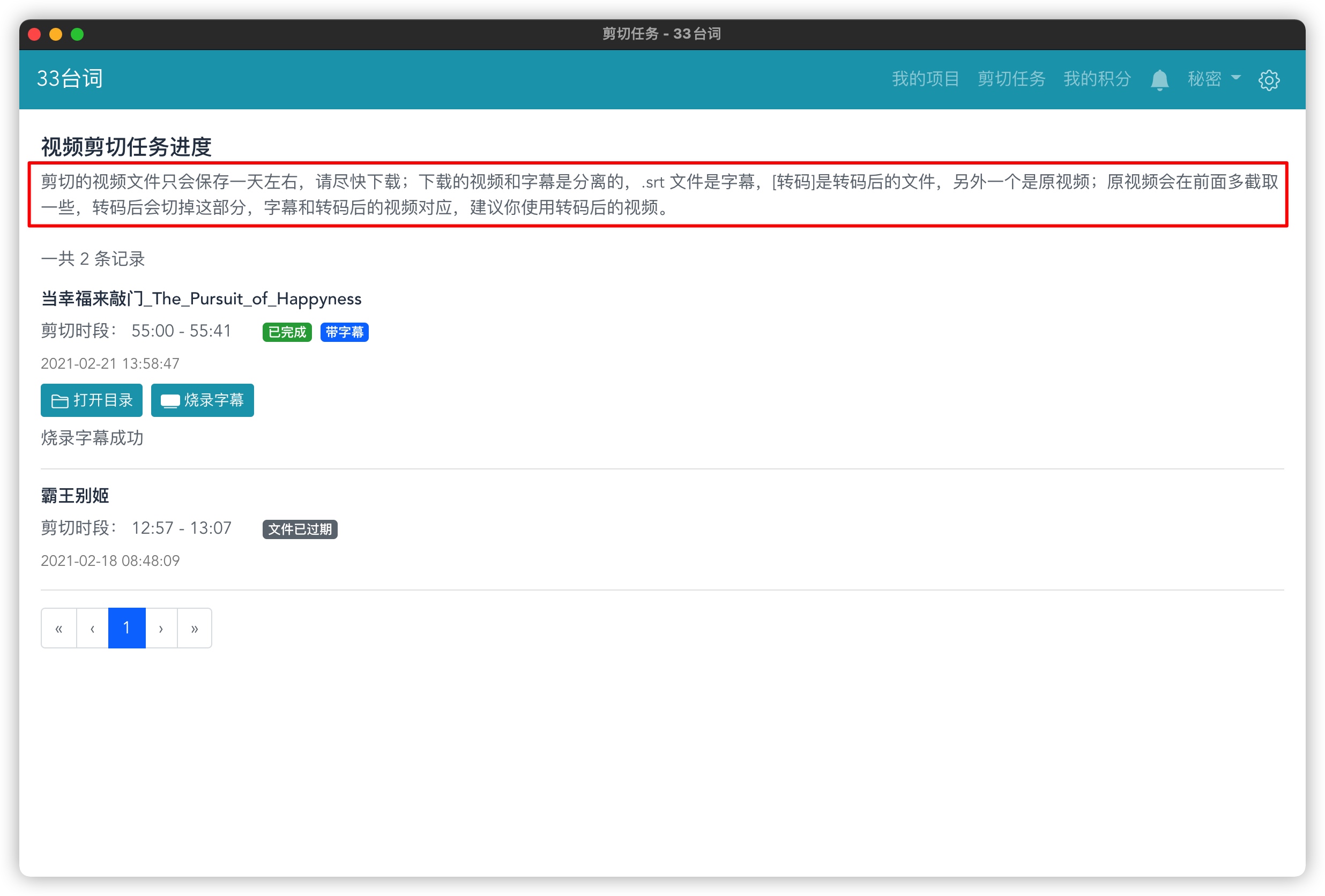Click the 霸王别姬 task title
Image resolution: width=1325 pixels, height=896 pixels.
(x=75, y=496)
